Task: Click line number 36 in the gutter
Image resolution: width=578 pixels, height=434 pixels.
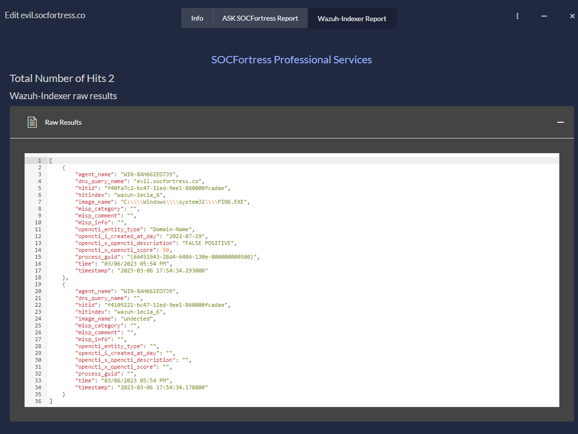Action: pyautogui.click(x=38, y=401)
